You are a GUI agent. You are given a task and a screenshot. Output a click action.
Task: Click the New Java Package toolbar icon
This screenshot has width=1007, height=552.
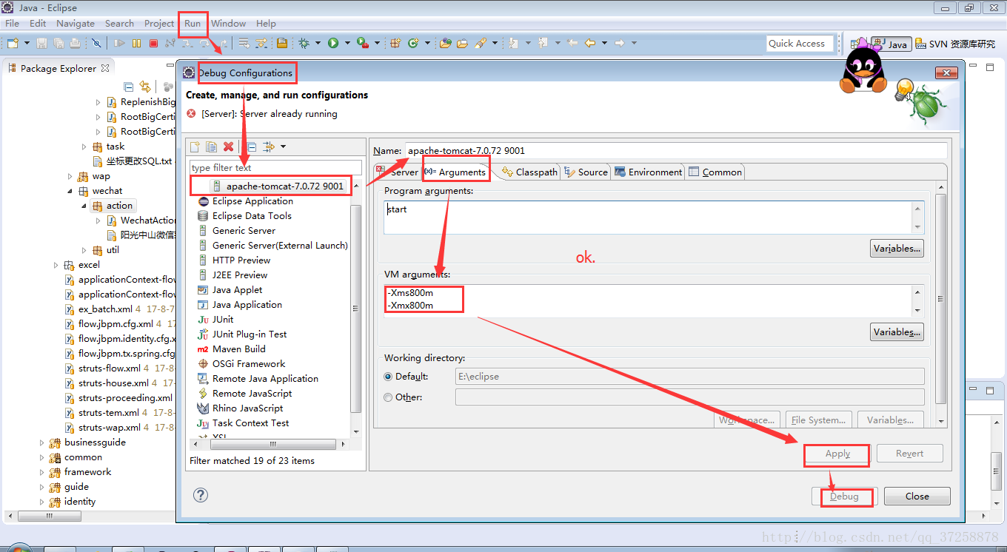pos(395,44)
